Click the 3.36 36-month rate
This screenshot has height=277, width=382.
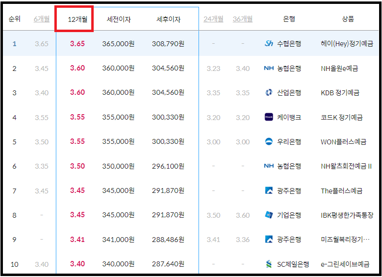[243, 240]
